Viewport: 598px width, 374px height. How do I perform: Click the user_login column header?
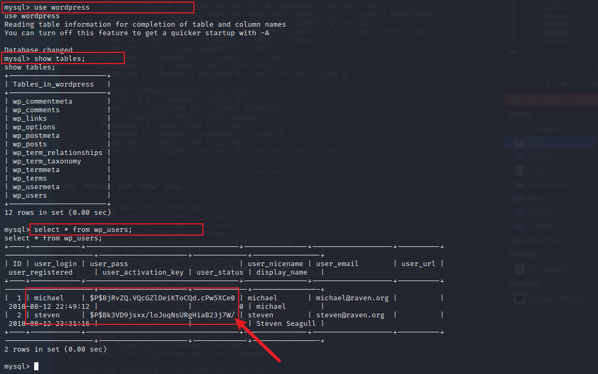point(56,264)
